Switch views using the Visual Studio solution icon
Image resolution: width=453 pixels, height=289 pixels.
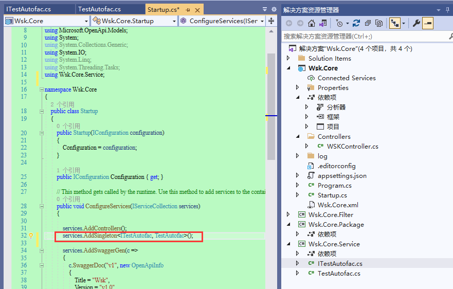(x=323, y=23)
